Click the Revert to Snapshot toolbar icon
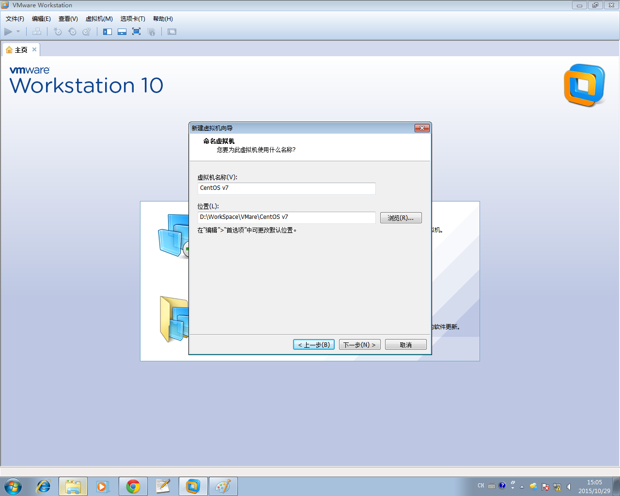Viewport: 620px width, 496px height. click(x=72, y=31)
